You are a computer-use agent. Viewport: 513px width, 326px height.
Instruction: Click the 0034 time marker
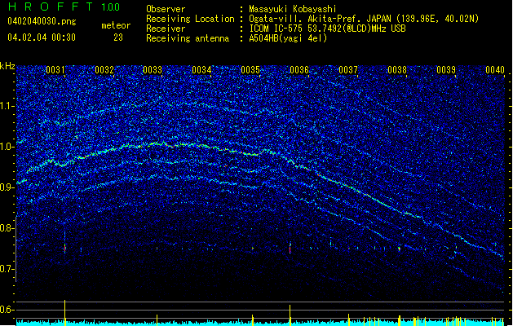click(x=202, y=70)
